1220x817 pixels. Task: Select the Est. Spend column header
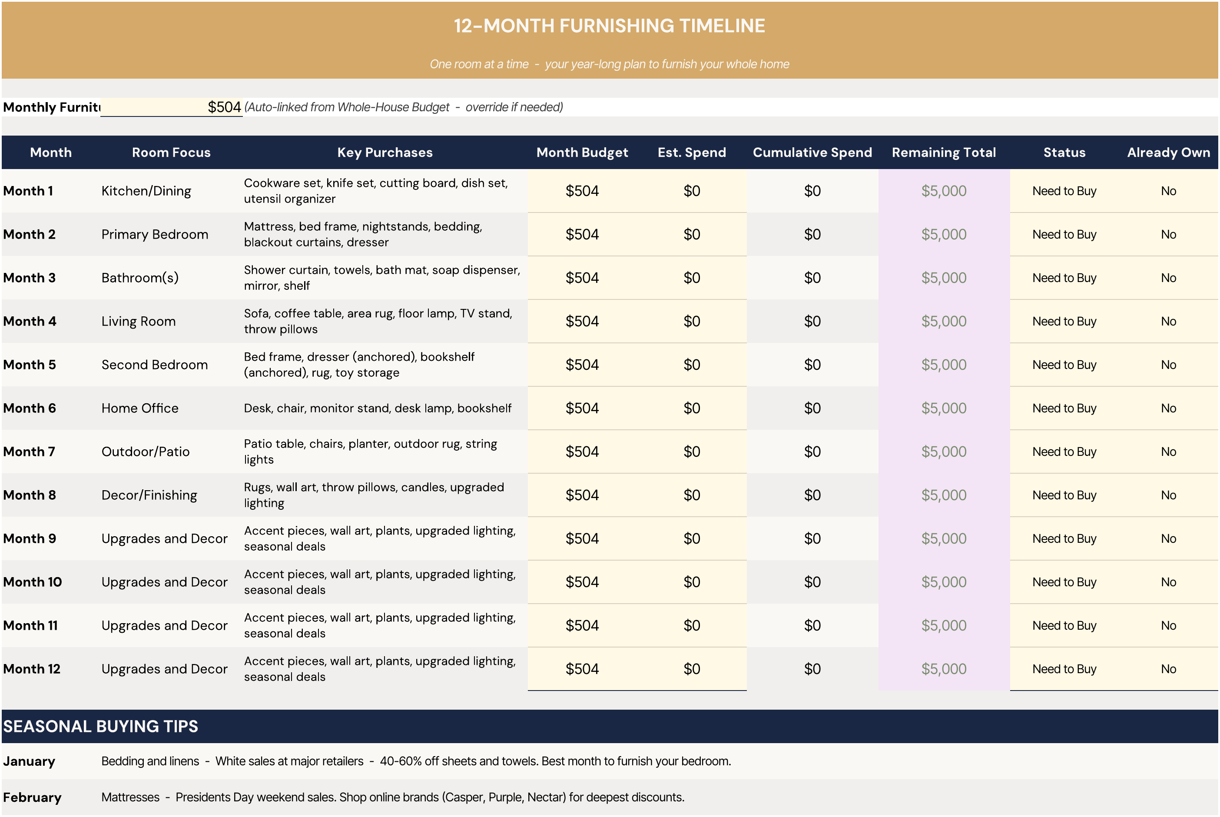pos(692,152)
